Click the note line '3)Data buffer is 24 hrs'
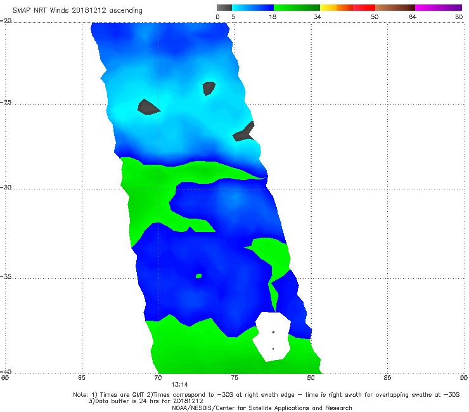469x412 pixels. pos(146,401)
